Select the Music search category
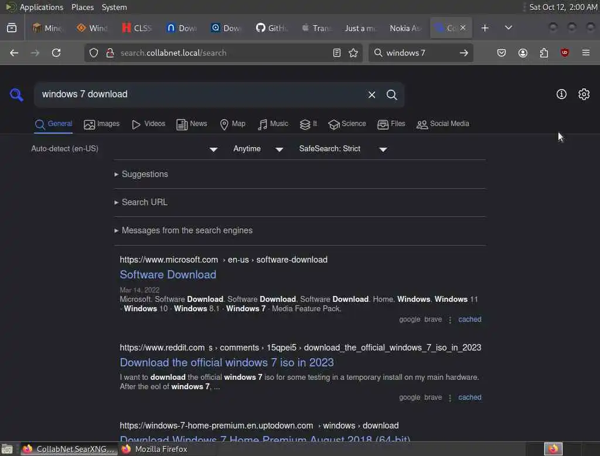The height and width of the screenshot is (456, 600). [273, 124]
